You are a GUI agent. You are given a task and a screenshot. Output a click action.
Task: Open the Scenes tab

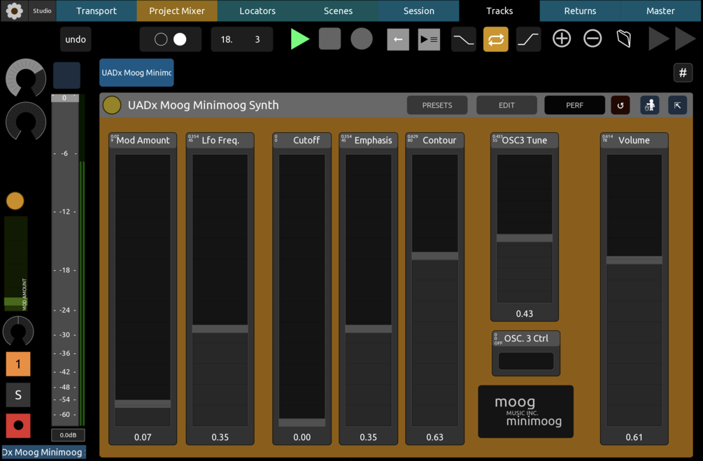pos(338,10)
